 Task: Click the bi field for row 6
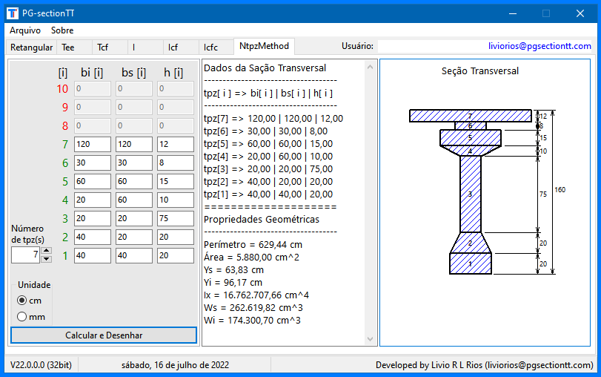click(x=93, y=163)
